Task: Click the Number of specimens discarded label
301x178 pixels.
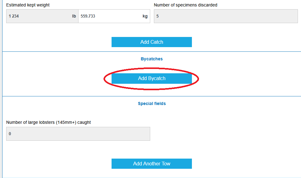Action: [x=185, y=5]
